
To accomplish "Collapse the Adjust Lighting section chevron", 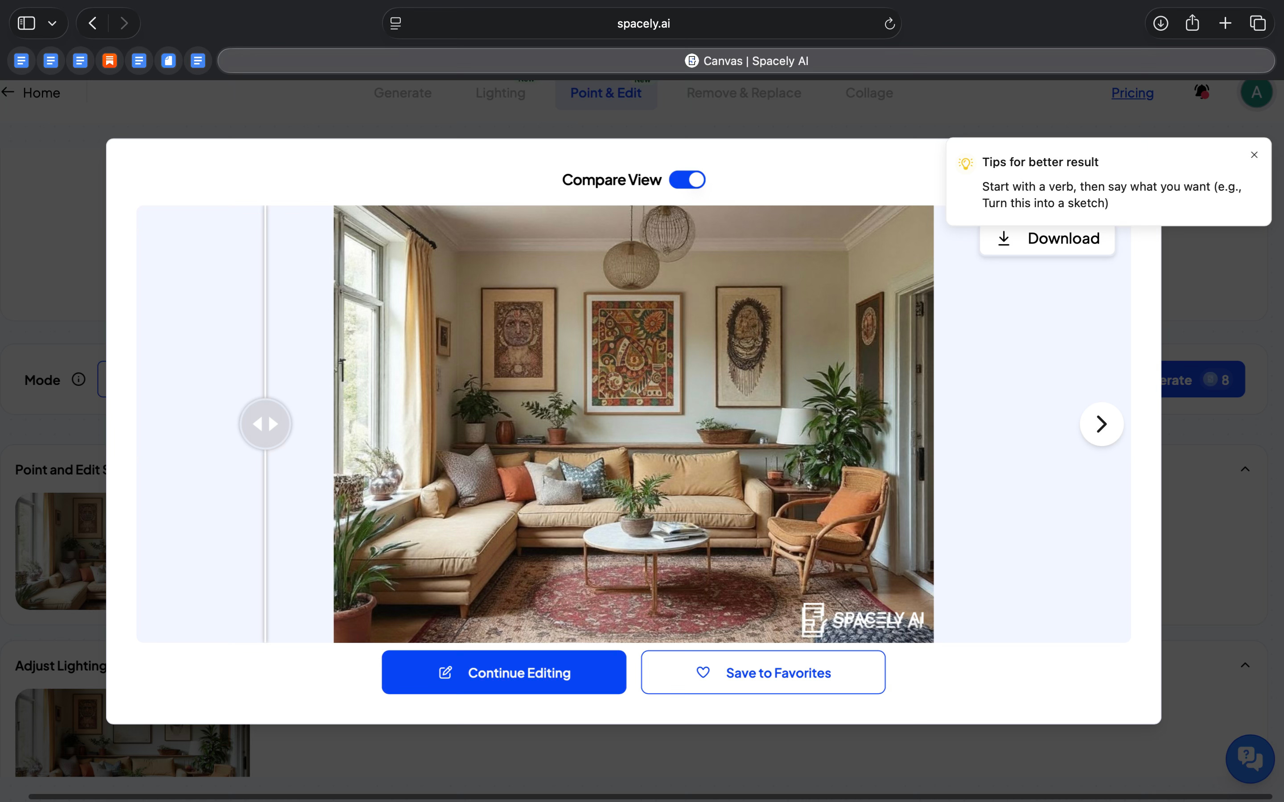I will [1245, 665].
